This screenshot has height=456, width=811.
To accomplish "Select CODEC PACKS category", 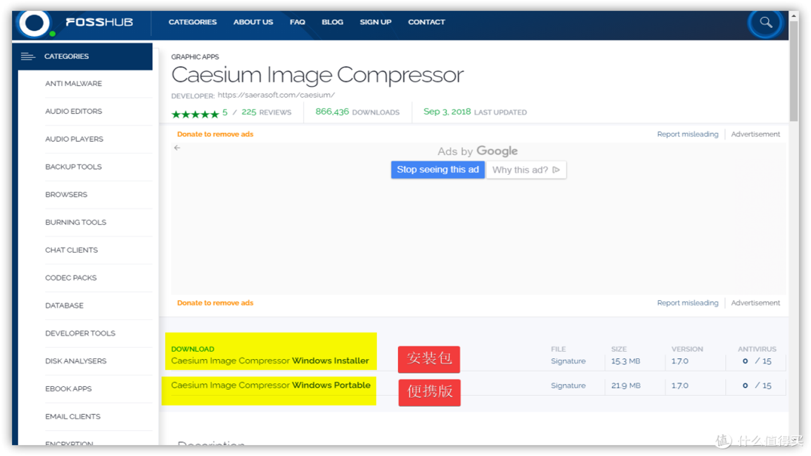I will click(x=71, y=278).
